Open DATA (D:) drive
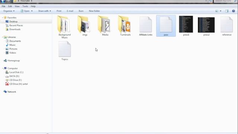 coord(14,76)
